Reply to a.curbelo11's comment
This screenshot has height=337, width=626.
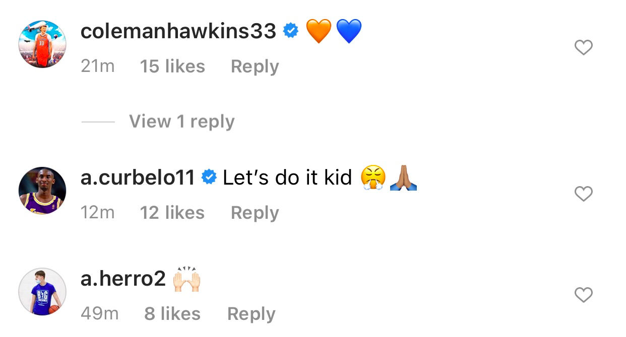[x=255, y=213]
